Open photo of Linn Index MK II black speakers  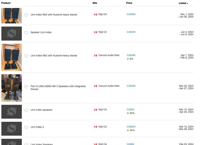12,88
